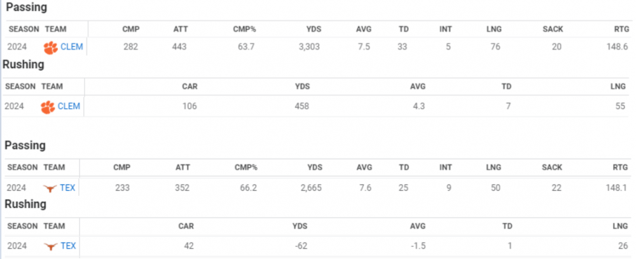Select the LNG header in Texas Rushing table
Viewport: 636px width, 259px height.
(x=618, y=226)
